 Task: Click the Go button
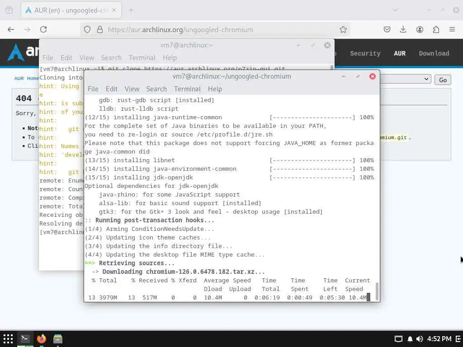pyautogui.click(x=443, y=80)
